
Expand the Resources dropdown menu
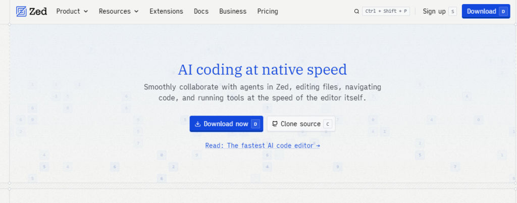[119, 11]
